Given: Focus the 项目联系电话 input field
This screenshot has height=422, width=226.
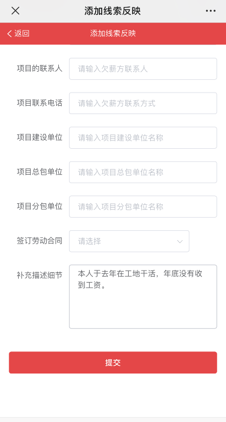Looking at the screenshot, I should coord(143,104).
